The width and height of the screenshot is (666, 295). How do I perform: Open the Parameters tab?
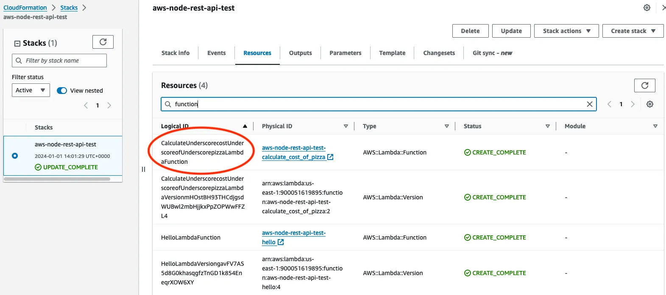346,53
